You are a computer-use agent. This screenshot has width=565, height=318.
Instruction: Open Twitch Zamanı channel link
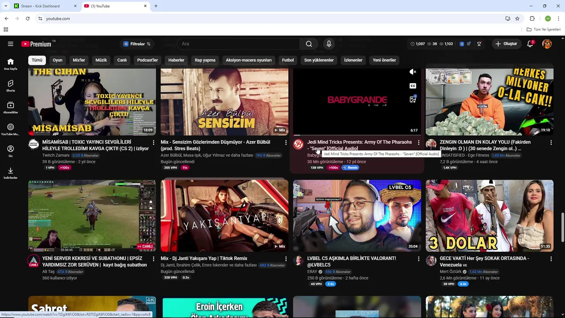pos(56,155)
